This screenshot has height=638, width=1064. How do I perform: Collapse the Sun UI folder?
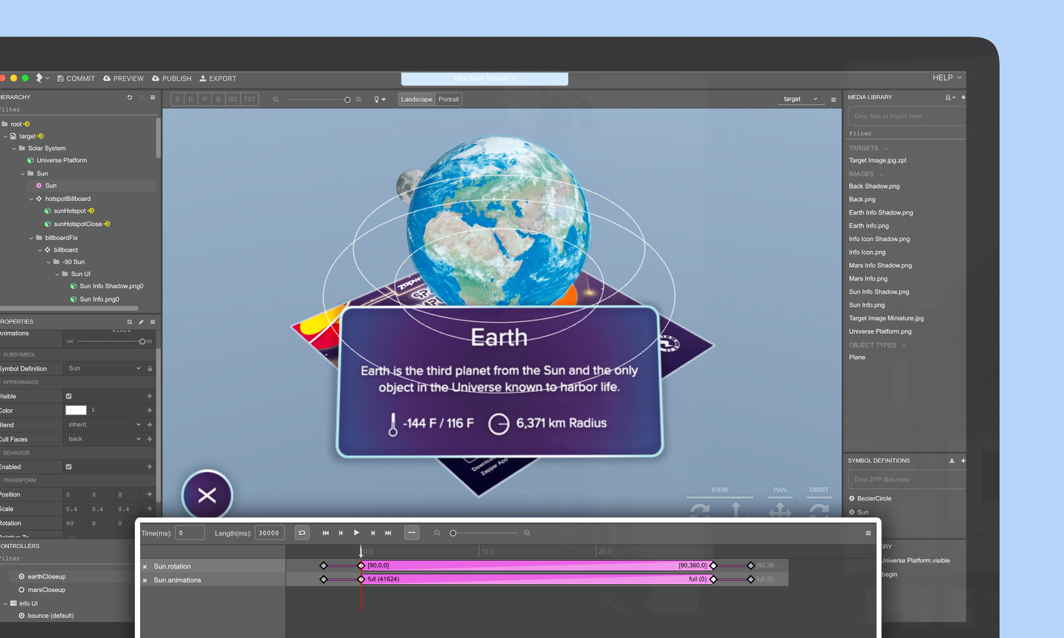coord(57,274)
